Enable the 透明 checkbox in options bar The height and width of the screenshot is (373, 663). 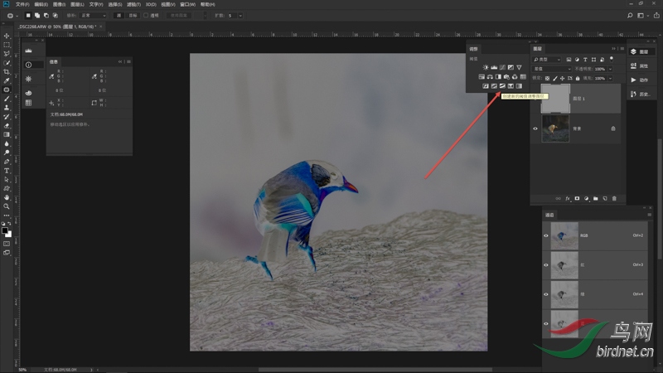(147, 15)
